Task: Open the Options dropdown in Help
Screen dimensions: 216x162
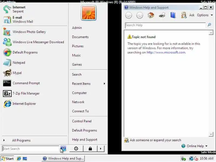Action: coord(205,15)
